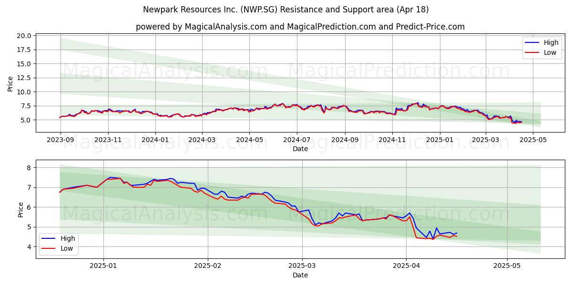The width and height of the screenshot is (572, 286).
Task: Click 'High' in the bottom chart legend
Action: (68, 238)
